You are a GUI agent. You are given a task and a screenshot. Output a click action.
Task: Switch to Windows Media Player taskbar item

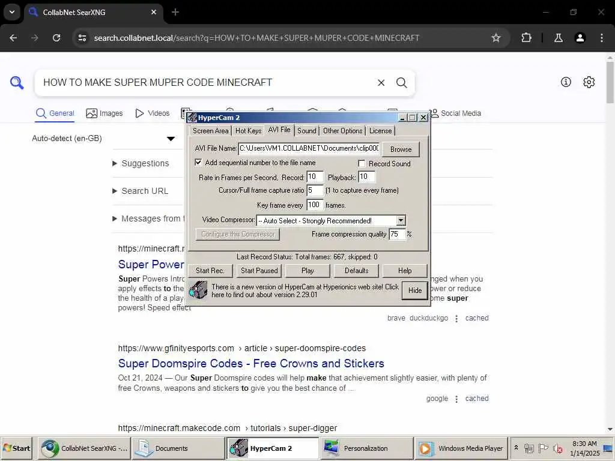tap(461, 448)
